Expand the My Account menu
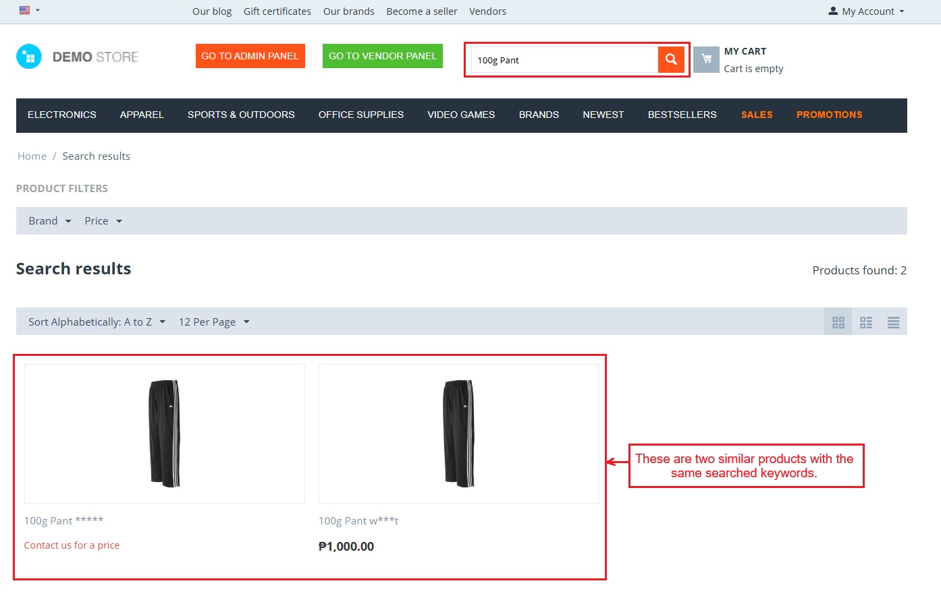Viewport: 941px width, 606px height. point(866,11)
